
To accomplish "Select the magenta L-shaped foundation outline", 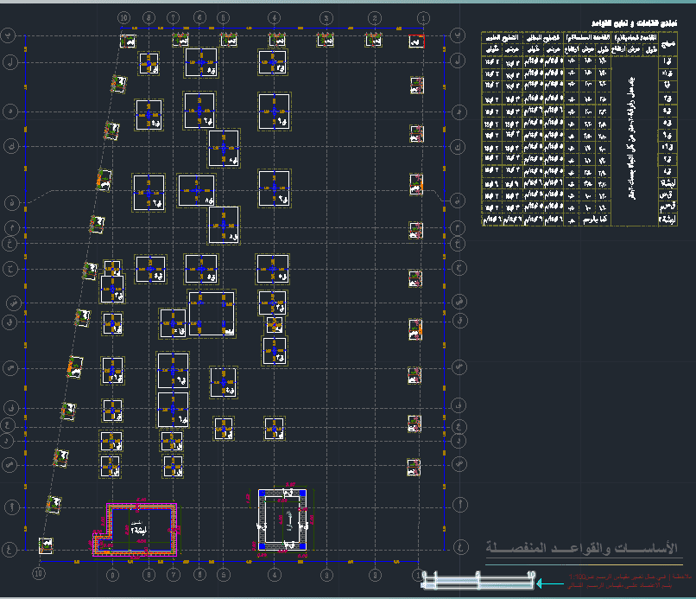I will [x=135, y=530].
